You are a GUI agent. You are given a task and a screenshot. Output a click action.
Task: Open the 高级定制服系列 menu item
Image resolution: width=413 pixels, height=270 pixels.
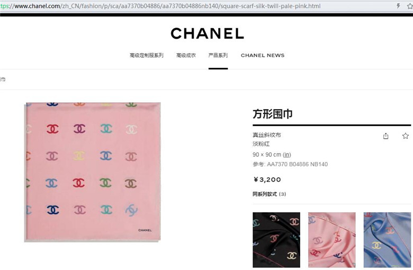147,55
